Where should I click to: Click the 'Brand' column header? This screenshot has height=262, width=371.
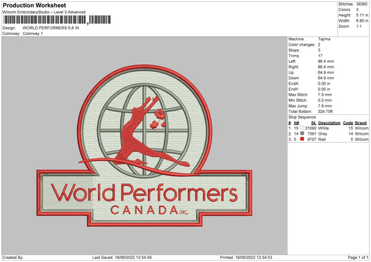pyautogui.click(x=361, y=123)
